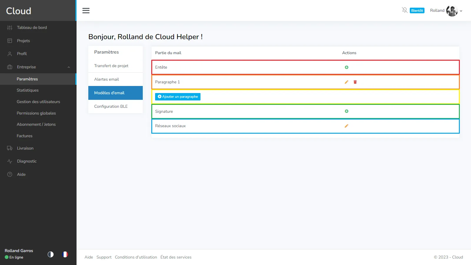Open Gestion des utilisateurs in the sidebar
The width and height of the screenshot is (471, 265).
point(38,102)
